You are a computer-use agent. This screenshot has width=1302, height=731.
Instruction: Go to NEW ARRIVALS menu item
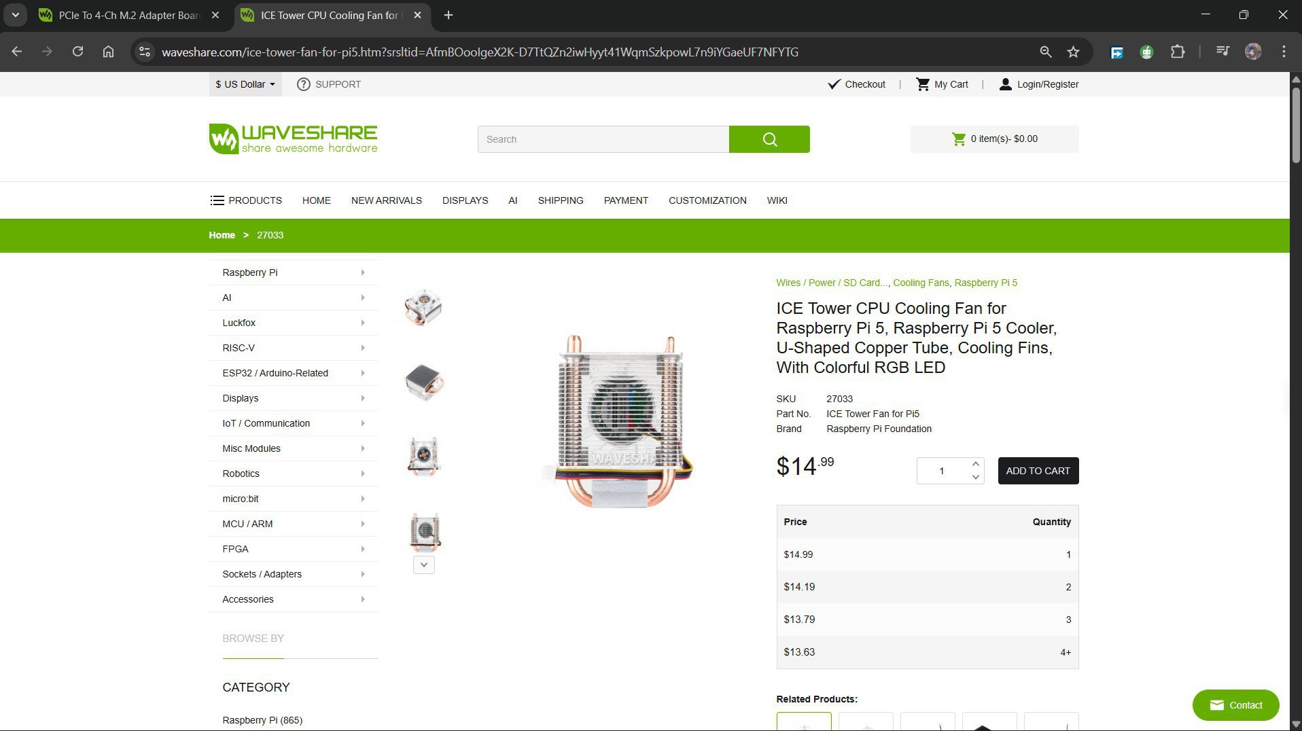coord(386,200)
